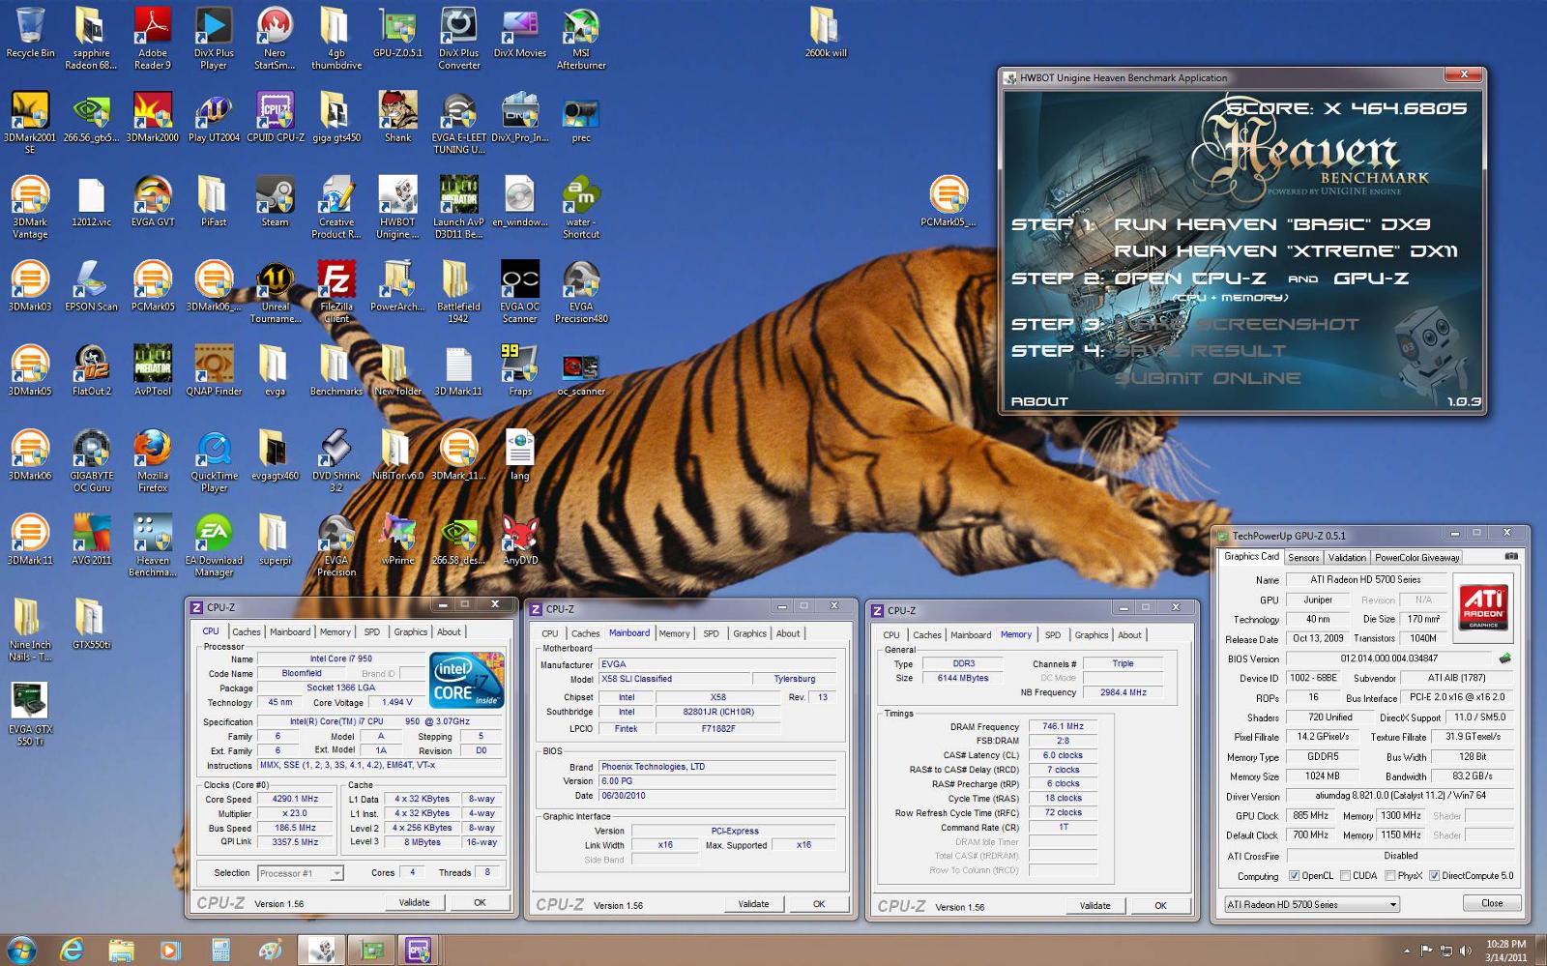This screenshot has height=966, width=1547.
Task: Click Run Heaven "Basic" DX9
Action: [1271, 224]
